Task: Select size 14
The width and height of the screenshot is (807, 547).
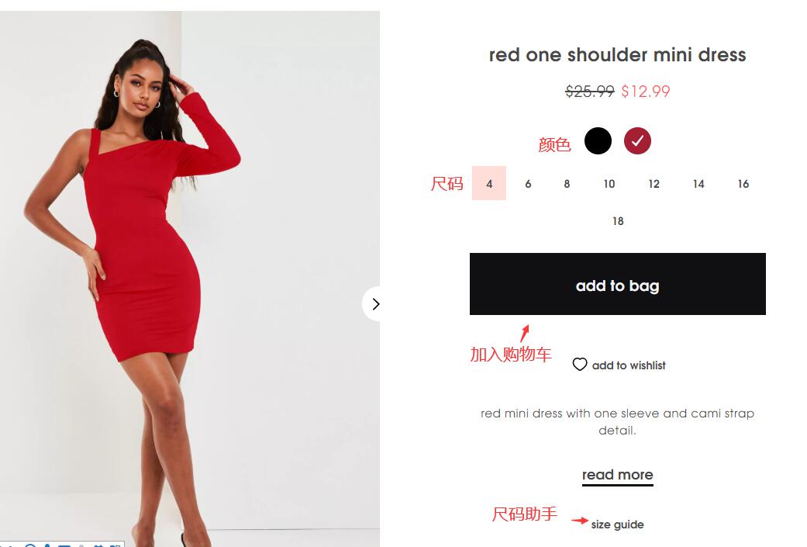Action: [698, 184]
